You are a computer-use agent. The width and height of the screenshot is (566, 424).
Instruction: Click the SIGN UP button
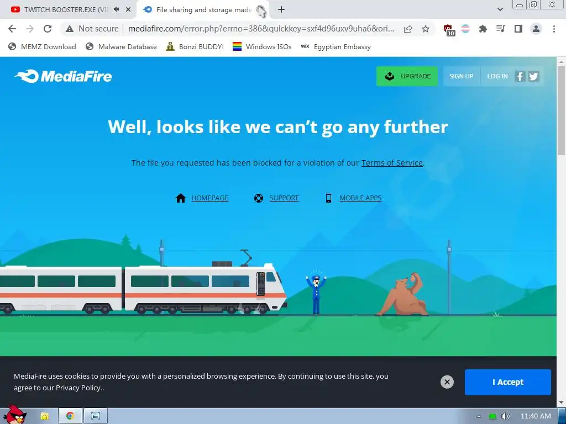(462, 76)
